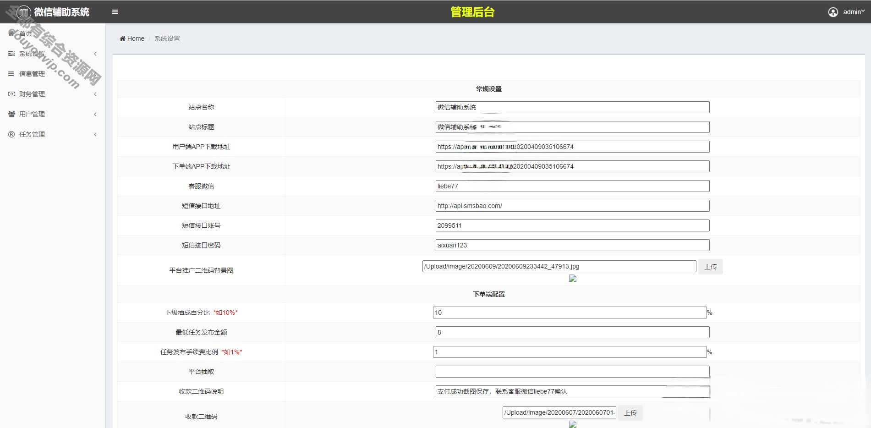Click the 下级抽成百分比 input field
The height and width of the screenshot is (428, 871).
point(570,313)
